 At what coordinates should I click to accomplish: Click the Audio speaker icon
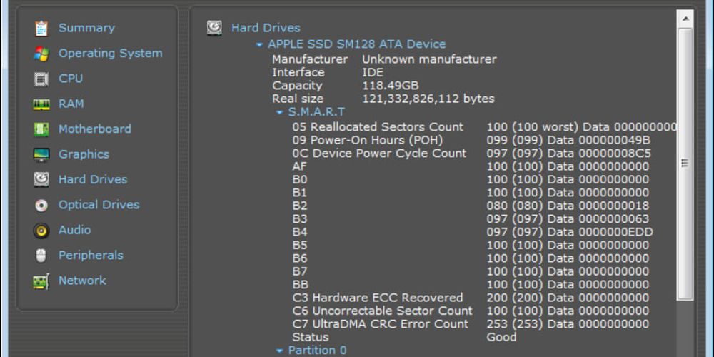[x=41, y=231]
